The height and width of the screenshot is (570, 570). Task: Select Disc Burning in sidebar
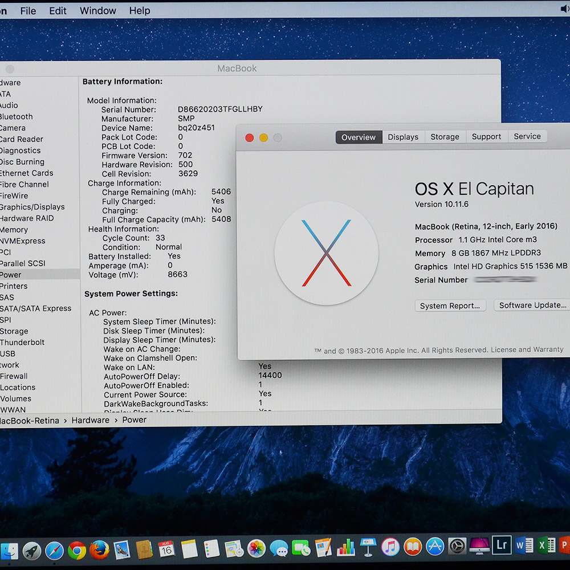[x=22, y=162]
